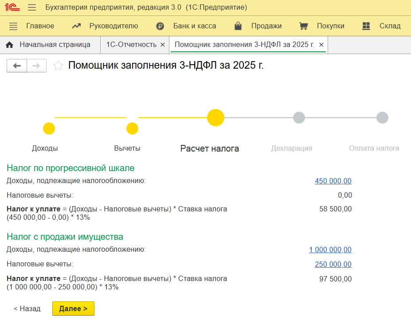Image resolution: width=411 pixels, height=324 pixels.
Task: Open the Руководителю section
Action: click(x=105, y=26)
